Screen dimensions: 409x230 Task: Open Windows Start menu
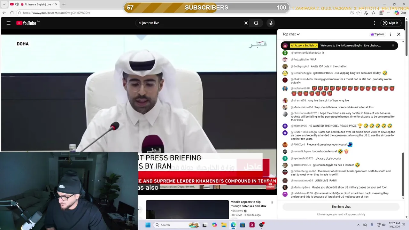[148, 225]
